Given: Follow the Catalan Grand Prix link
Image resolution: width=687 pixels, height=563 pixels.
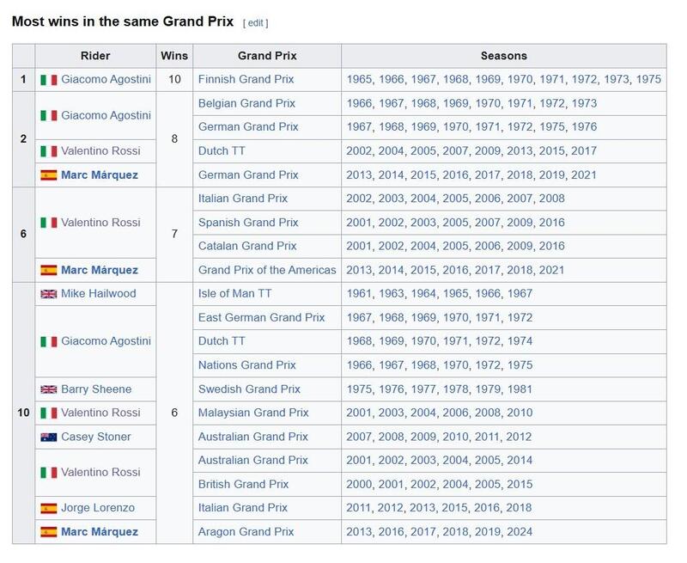Looking at the screenshot, I should pyautogui.click(x=246, y=247).
